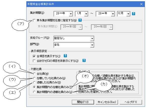The width and height of the screenshot is (146, 108).
Task: Uncheck 全項目を表示する checkbox
Action: pyautogui.click(x=34, y=56)
